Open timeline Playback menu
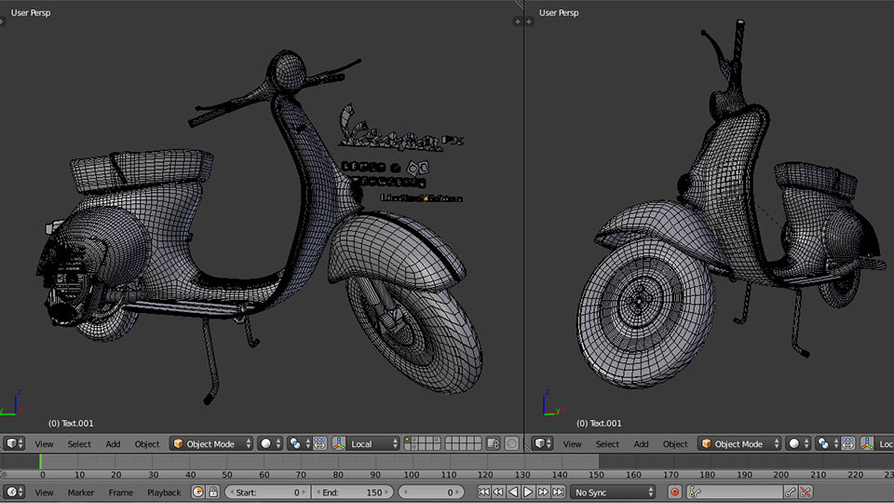This screenshot has height=503, width=894. [x=164, y=493]
